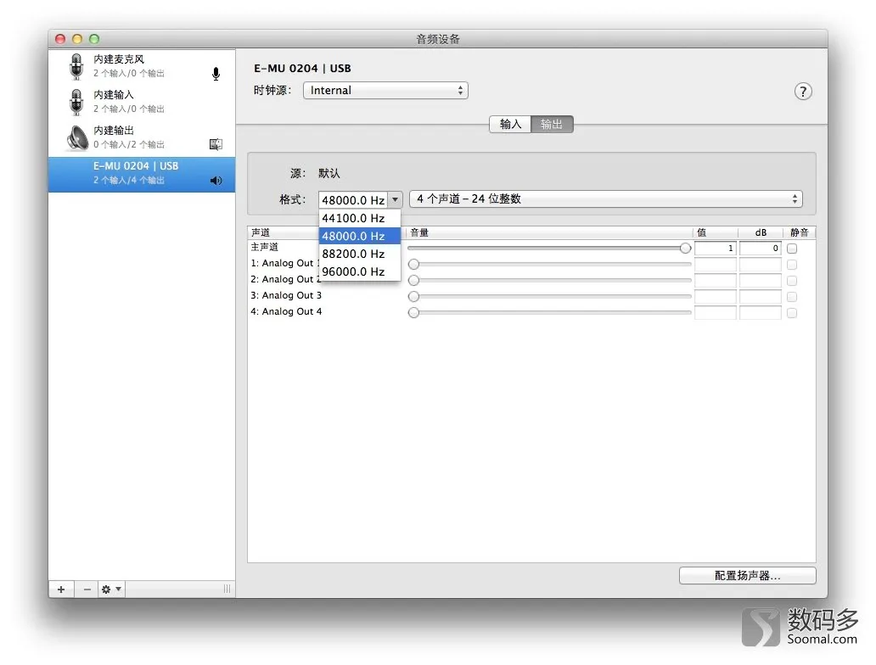Click the 内建麦克风 microphone device icon
Image resolution: width=876 pixels, height=665 pixels.
(x=76, y=66)
